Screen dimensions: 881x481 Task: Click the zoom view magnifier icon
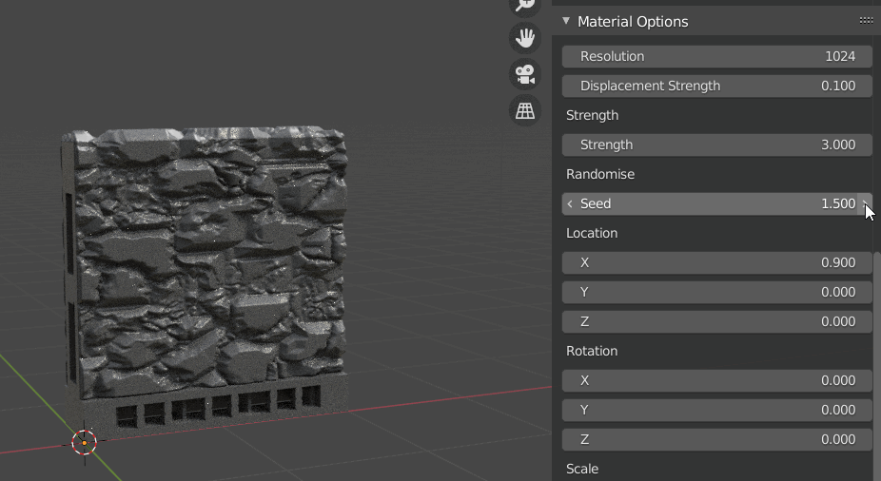pyautogui.click(x=525, y=5)
